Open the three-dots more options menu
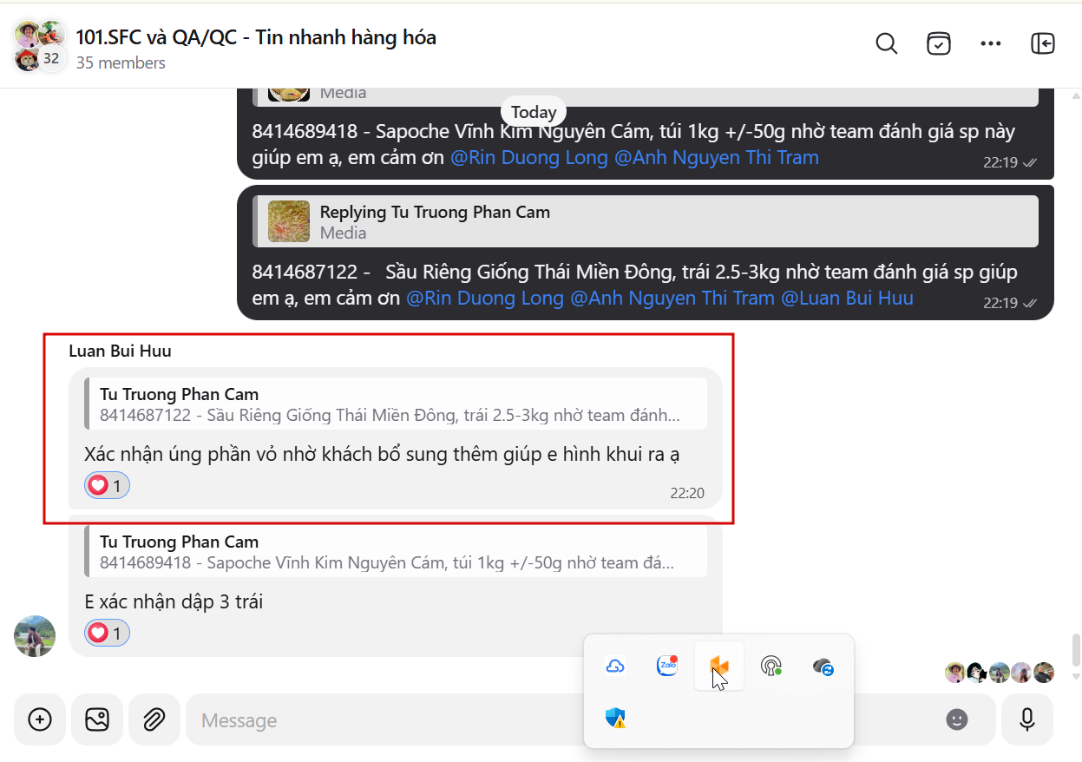The width and height of the screenshot is (1082, 762). tap(991, 43)
